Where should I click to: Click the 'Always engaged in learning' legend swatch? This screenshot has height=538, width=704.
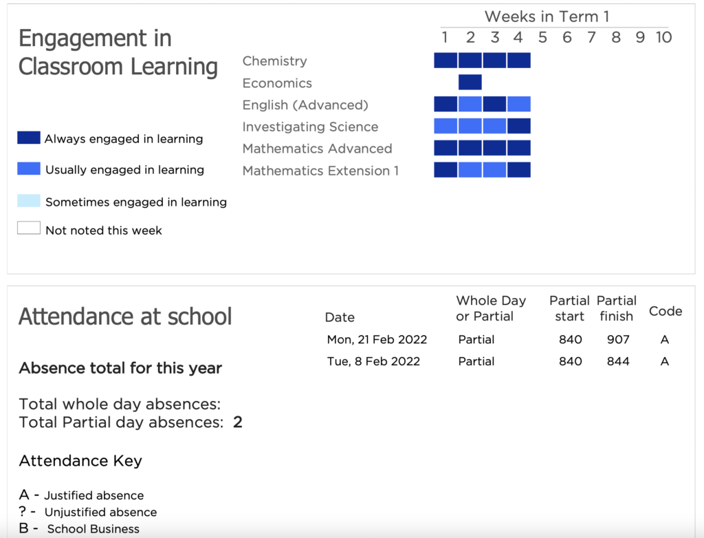pos(29,138)
